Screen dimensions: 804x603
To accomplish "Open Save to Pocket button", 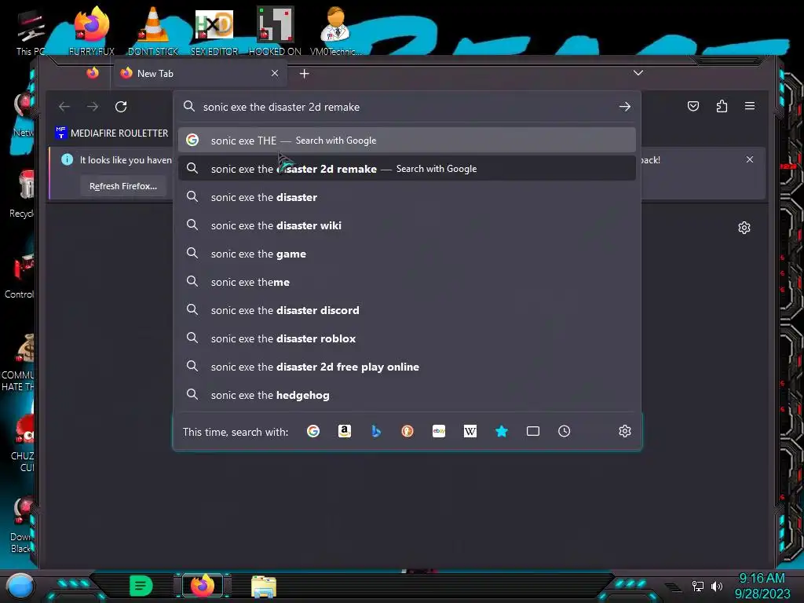I will [x=693, y=106].
